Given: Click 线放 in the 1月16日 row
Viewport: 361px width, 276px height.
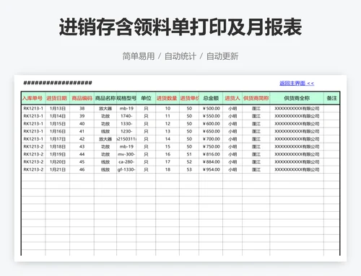Looking at the screenshot, I should click(105, 131).
